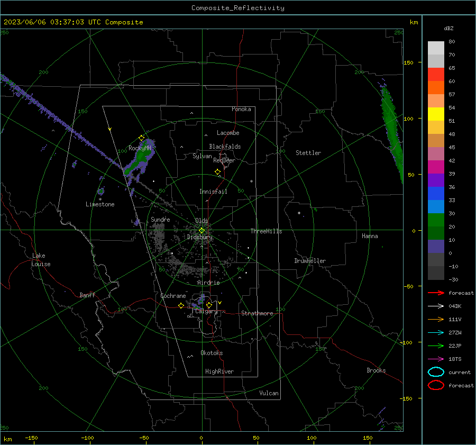Click the 04DK legend text
The width and height of the screenshot is (476, 445).
455,306
